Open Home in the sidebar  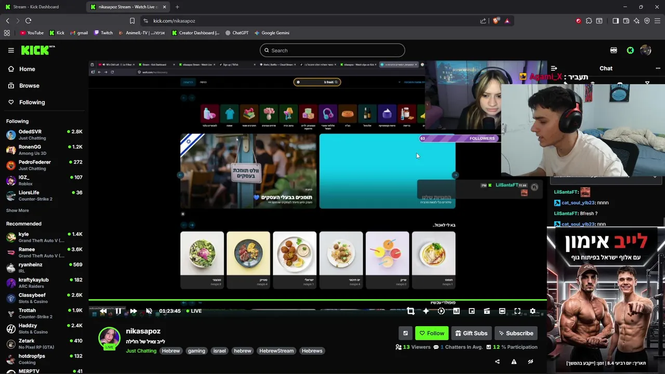click(x=22, y=69)
